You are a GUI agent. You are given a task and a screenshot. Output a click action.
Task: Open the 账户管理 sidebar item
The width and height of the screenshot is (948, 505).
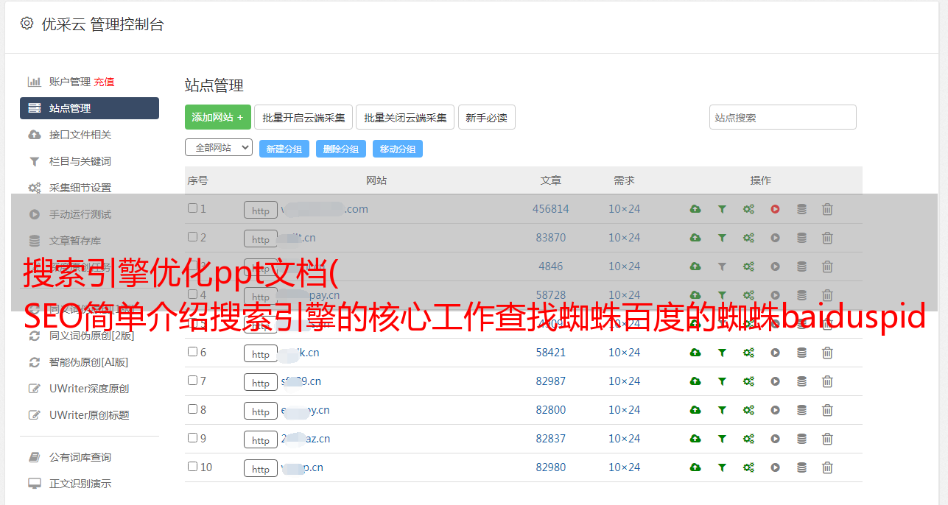pyautogui.click(x=69, y=82)
